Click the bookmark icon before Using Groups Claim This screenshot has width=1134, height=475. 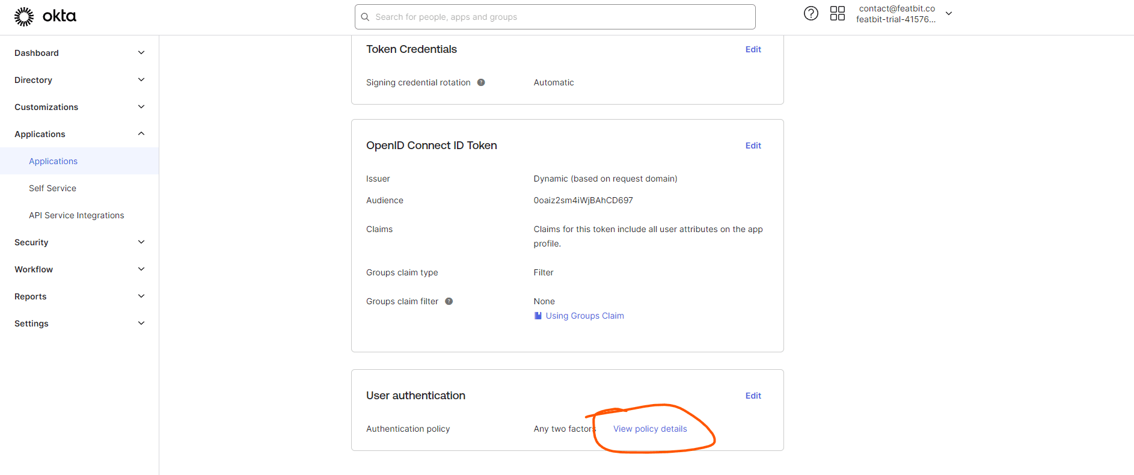[x=537, y=315]
